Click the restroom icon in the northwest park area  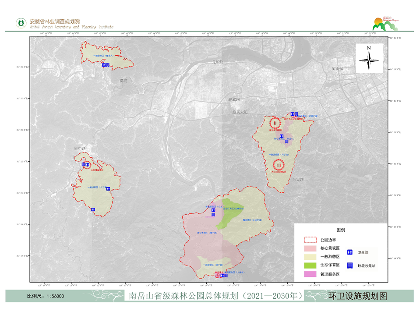pos(106,65)
